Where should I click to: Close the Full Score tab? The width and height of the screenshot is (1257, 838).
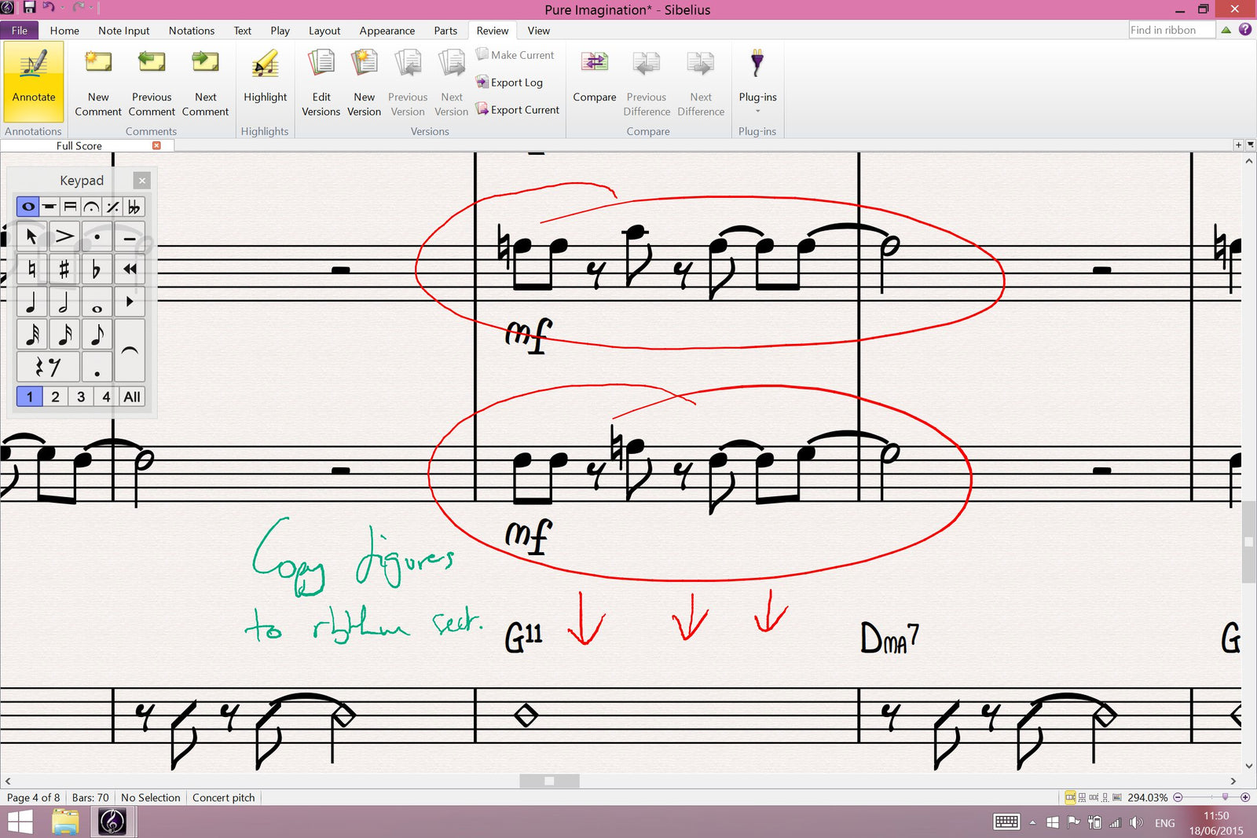[156, 145]
